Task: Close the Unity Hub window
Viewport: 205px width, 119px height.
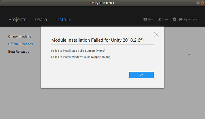Action: (x=202, y=3)
